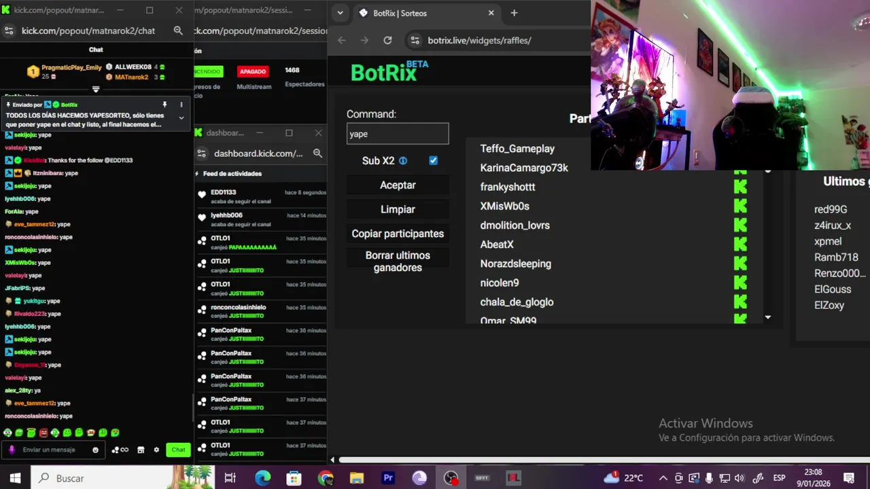Viewport: 870px width, 489px height.
Task: Select last winner ElZoxy
Action: pos(829,305)
